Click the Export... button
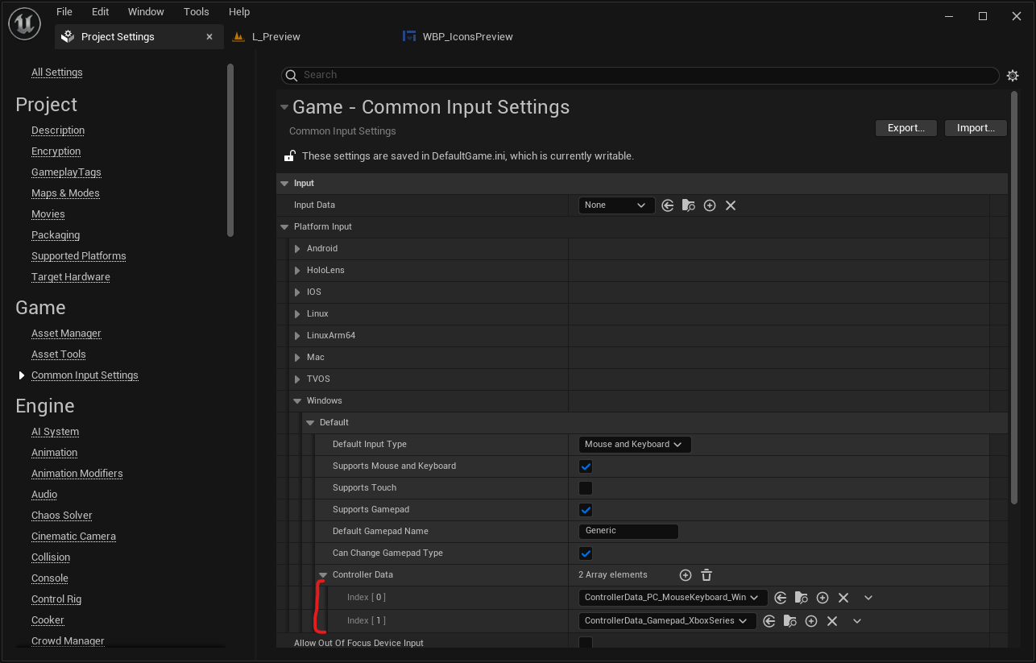Image resolution: width=1036 pixels, height=663 pixels. pyautogui.click(x=905, y=128)
